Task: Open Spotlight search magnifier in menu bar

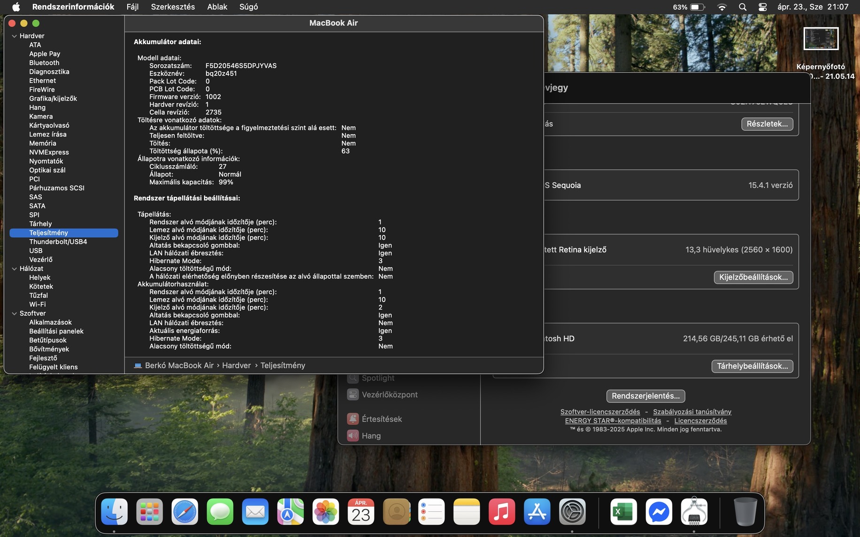Action: (x=742, y=7)
